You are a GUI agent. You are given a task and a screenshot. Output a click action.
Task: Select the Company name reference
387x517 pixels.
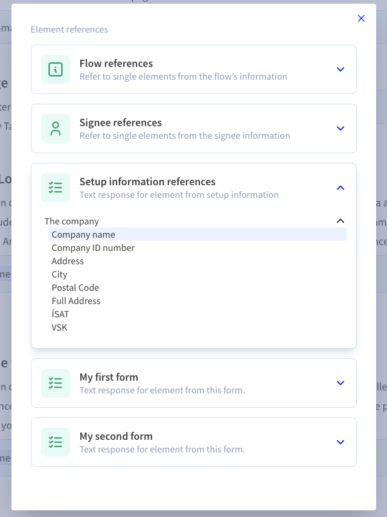[x=197, y=235]
